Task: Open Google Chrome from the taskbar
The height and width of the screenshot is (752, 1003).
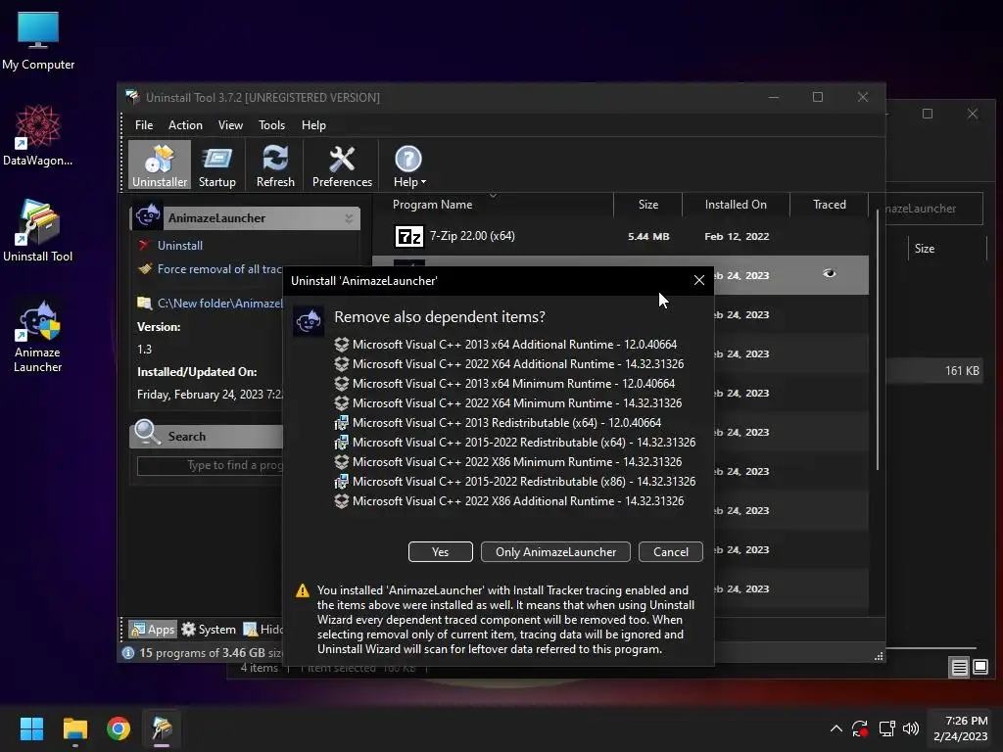Action: tap(119, 728)
